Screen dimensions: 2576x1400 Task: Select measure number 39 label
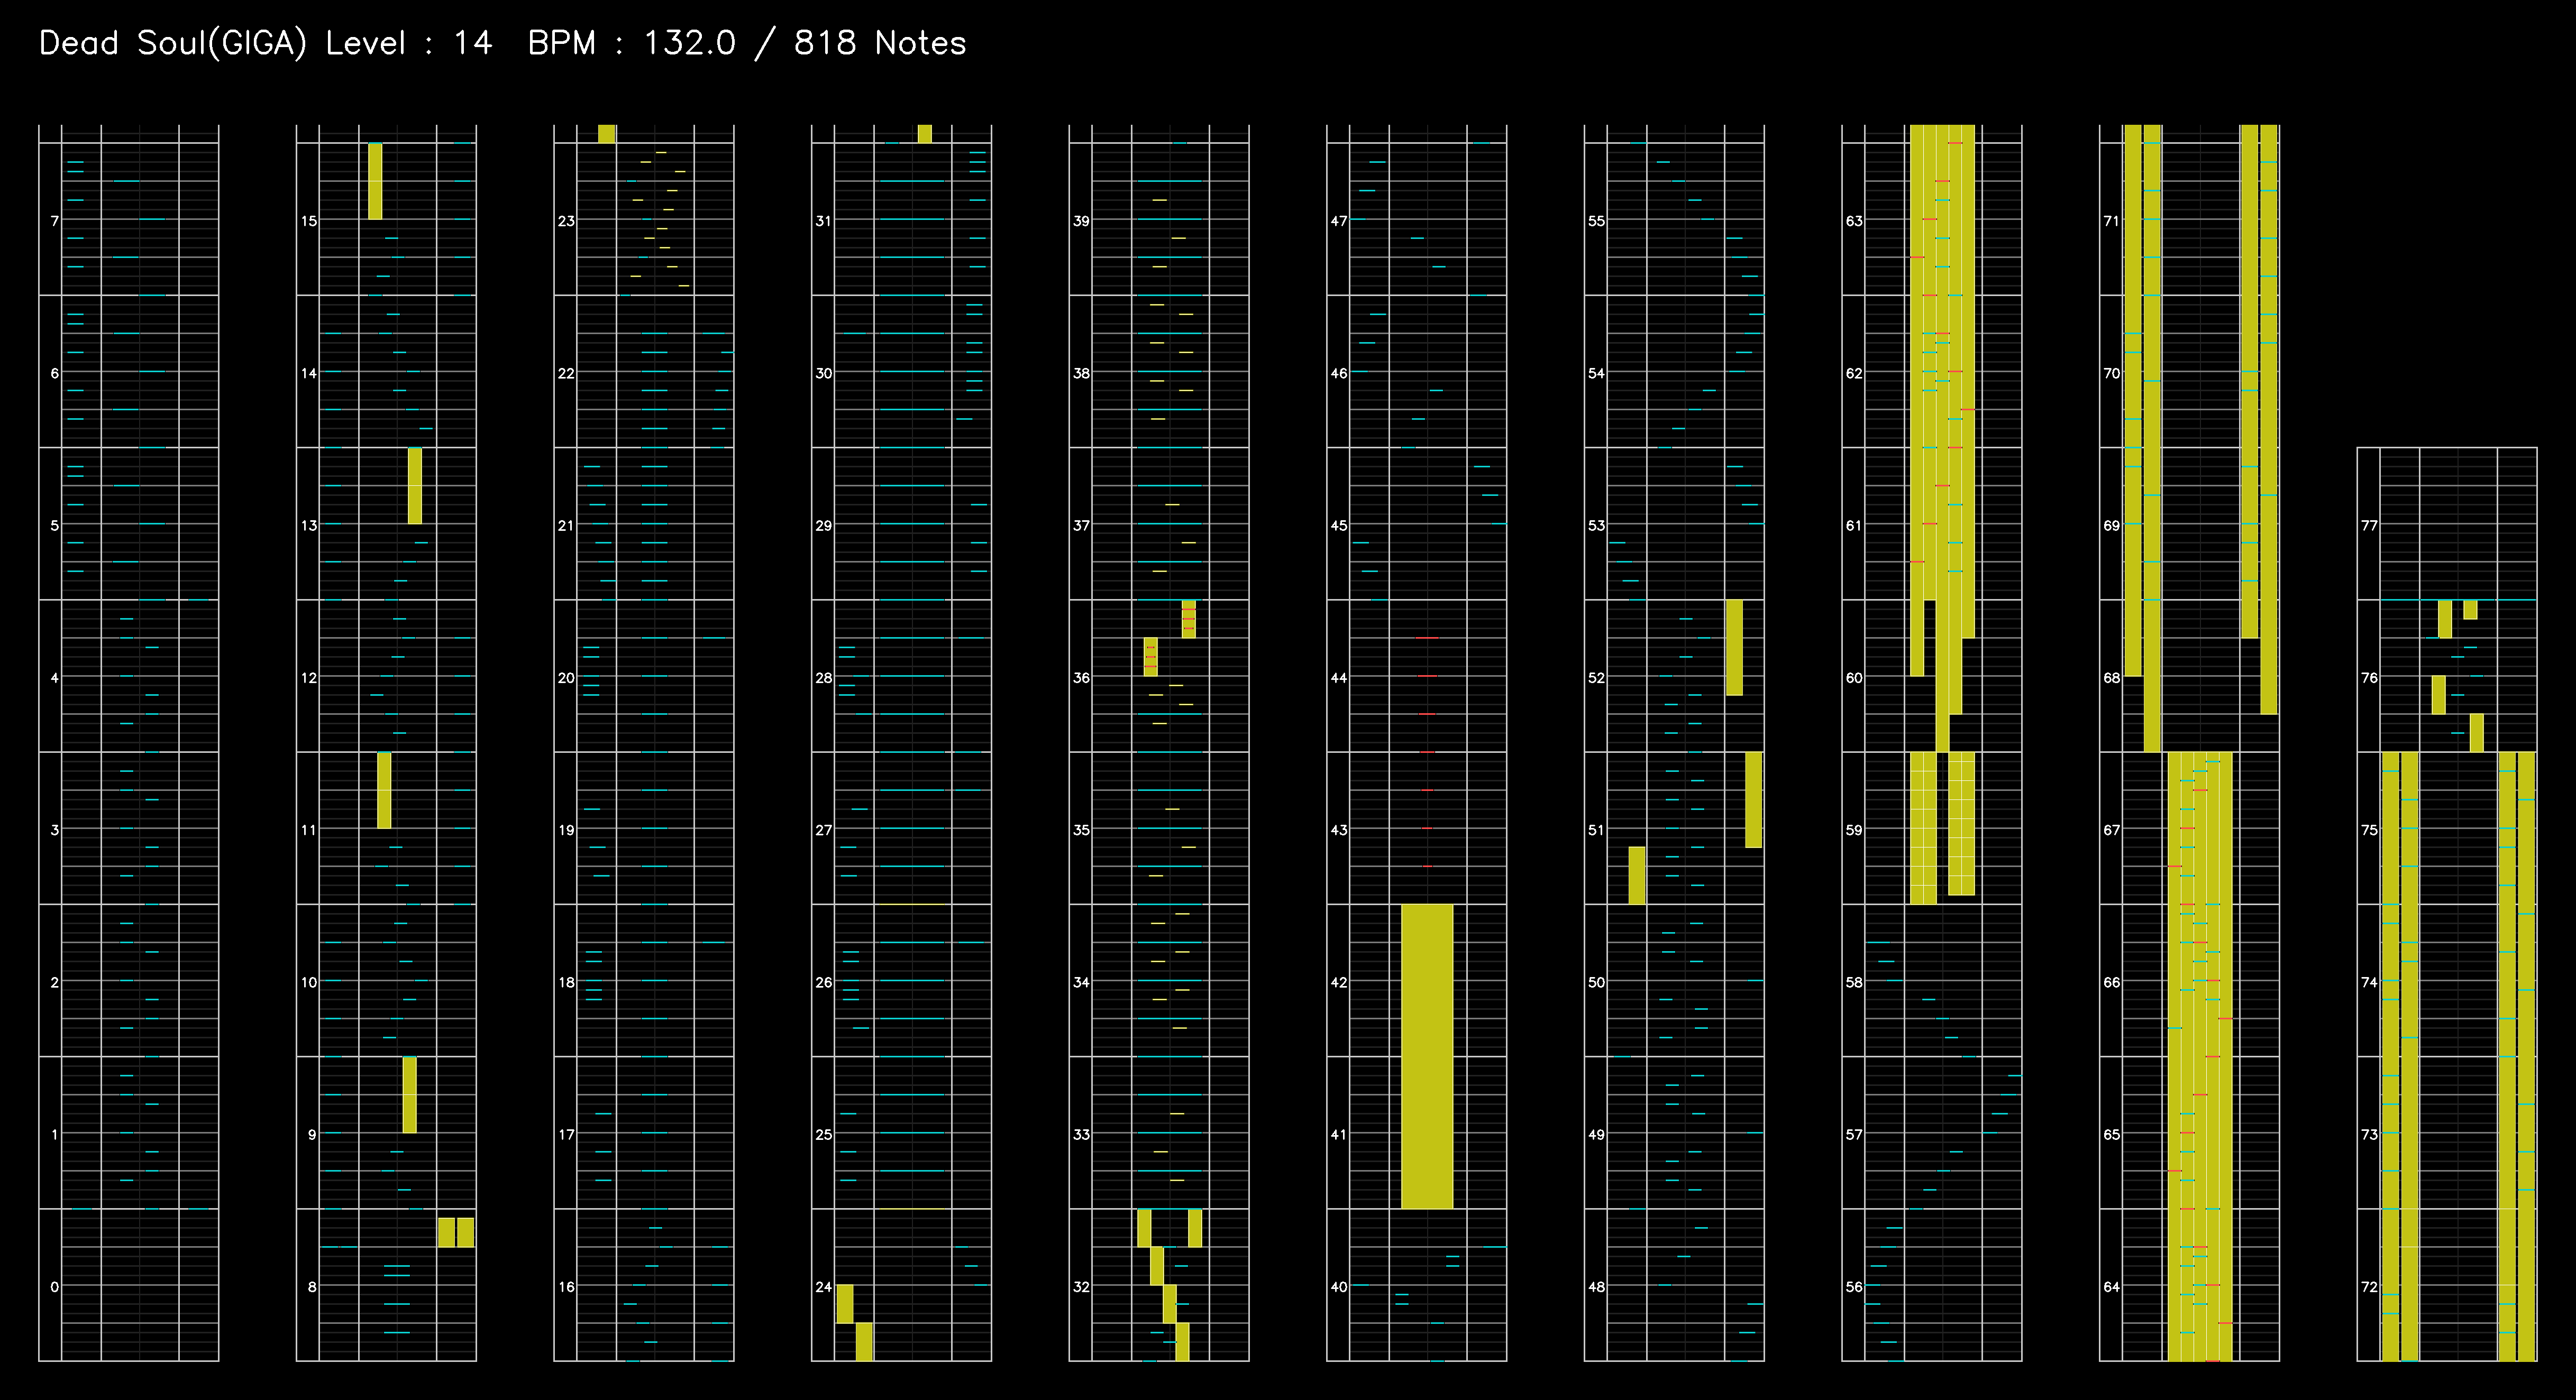tap(1081, 221)
